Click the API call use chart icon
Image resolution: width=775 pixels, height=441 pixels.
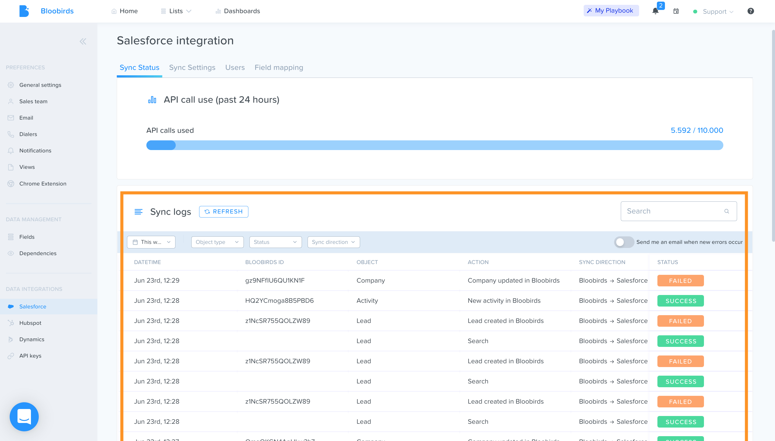(152, 100)
